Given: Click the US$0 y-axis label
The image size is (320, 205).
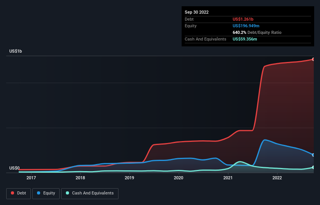Looking at the screenshot, I should [x=14, y=168].
